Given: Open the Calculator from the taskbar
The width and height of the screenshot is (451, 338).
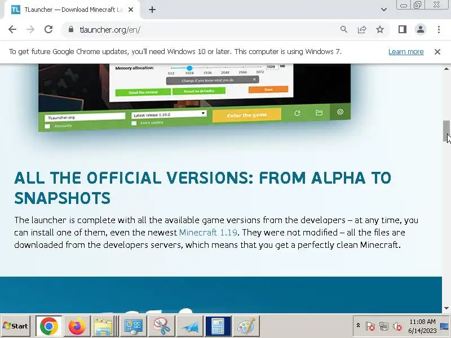Looking at the screenshot, I should pos(218,326).
